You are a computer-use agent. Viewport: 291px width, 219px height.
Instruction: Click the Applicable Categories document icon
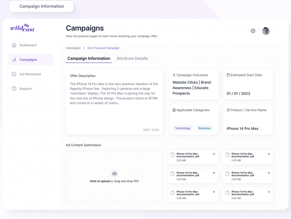tap(174, 110)
